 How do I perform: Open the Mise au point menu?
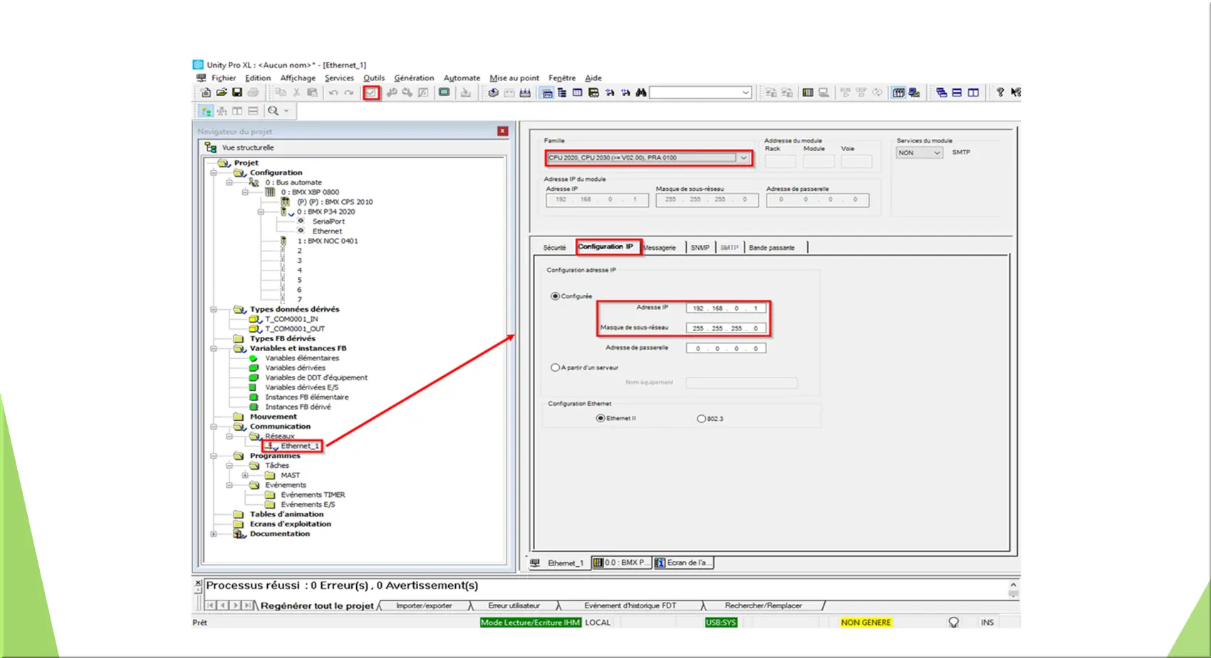coord(514,78)
